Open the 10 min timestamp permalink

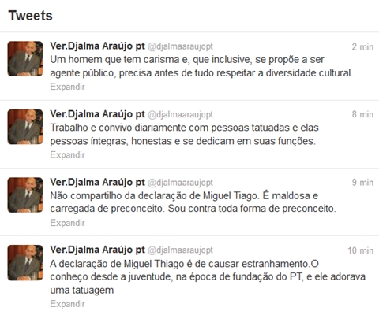point(361,250)
